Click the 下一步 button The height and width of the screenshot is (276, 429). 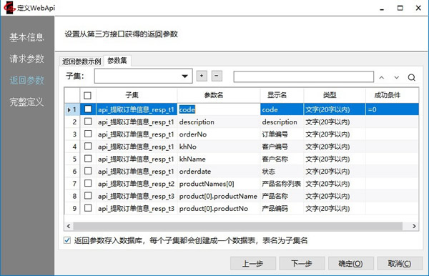click(x=302, y=263)
